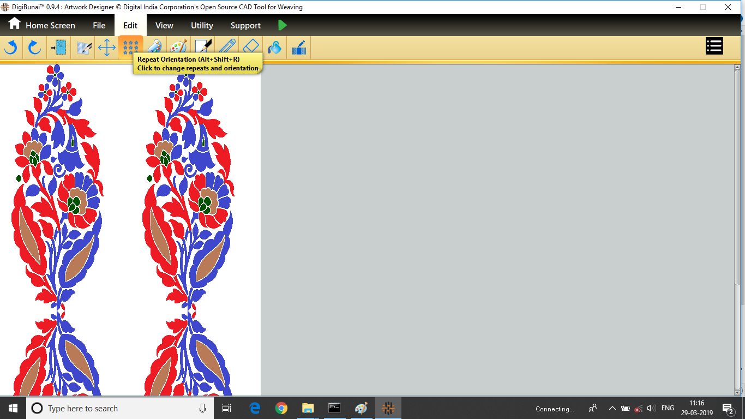Screen dimensions: 745x419
Task: Open the File menu
Action: click(99, 26)
